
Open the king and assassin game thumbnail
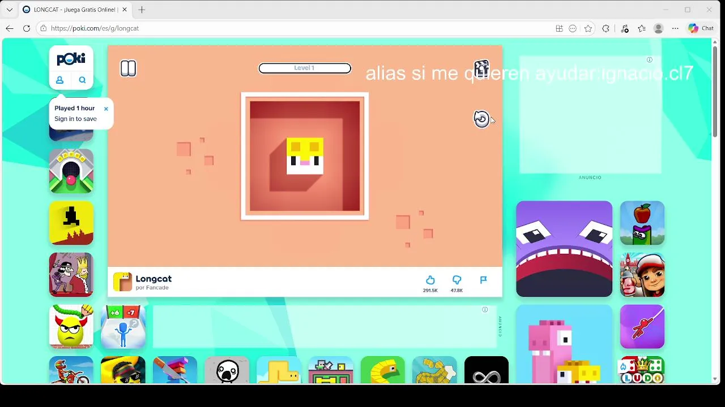click(71, 275)
